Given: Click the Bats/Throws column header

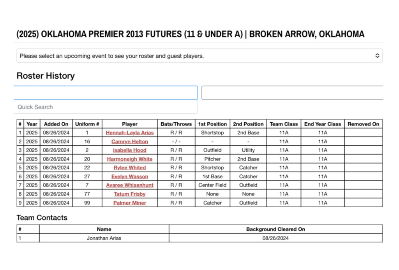Looking at the screenshot, I should click(176, 124).
